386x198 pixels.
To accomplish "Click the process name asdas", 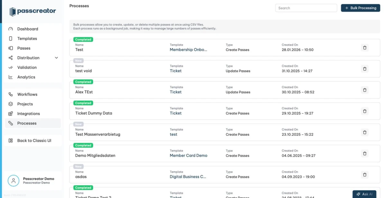I will [81, 177].
